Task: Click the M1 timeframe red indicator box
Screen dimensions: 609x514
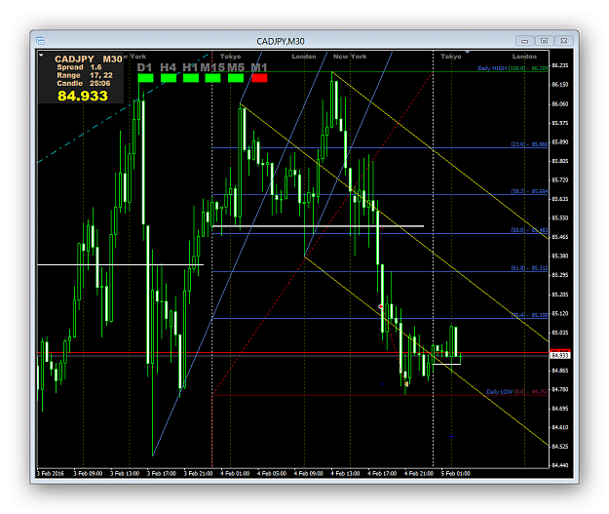Action: pos(259,78)
